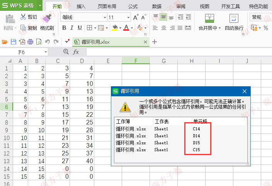The image size is (272, 186).
Task: Apply percent style
Action: [x=265, y=28]
